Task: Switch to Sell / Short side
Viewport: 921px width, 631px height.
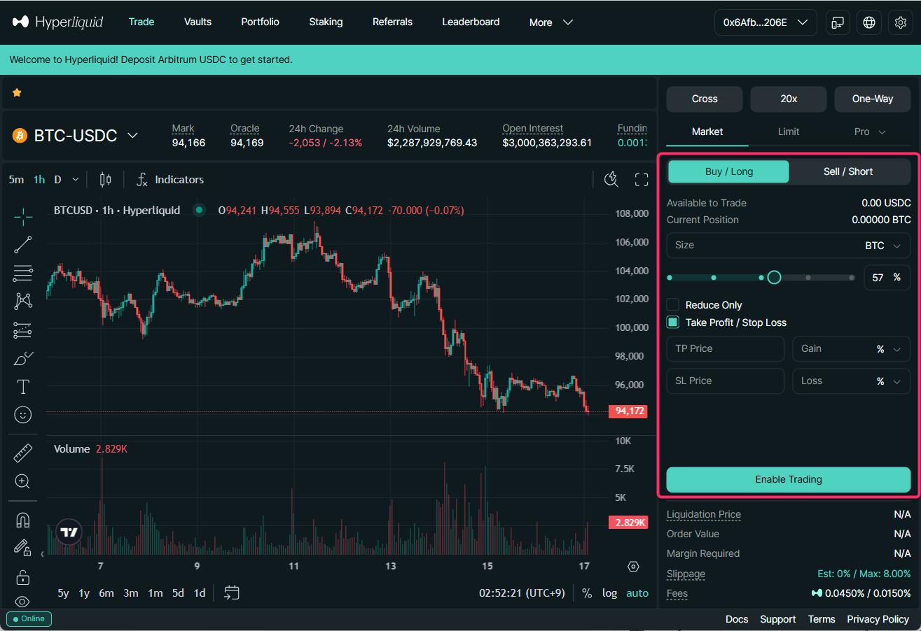Action: [848, 171]
